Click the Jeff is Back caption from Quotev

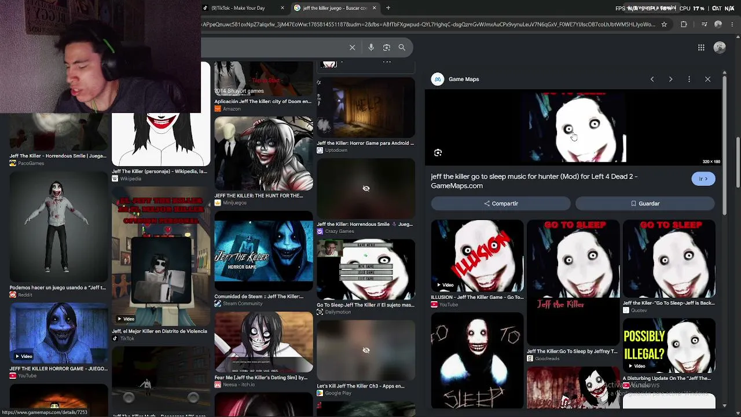click(x=669, y=303)
